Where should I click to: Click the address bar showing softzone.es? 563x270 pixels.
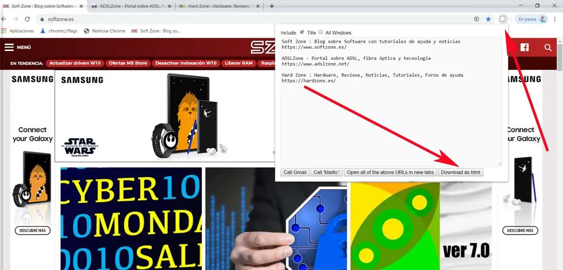(253, 19)
